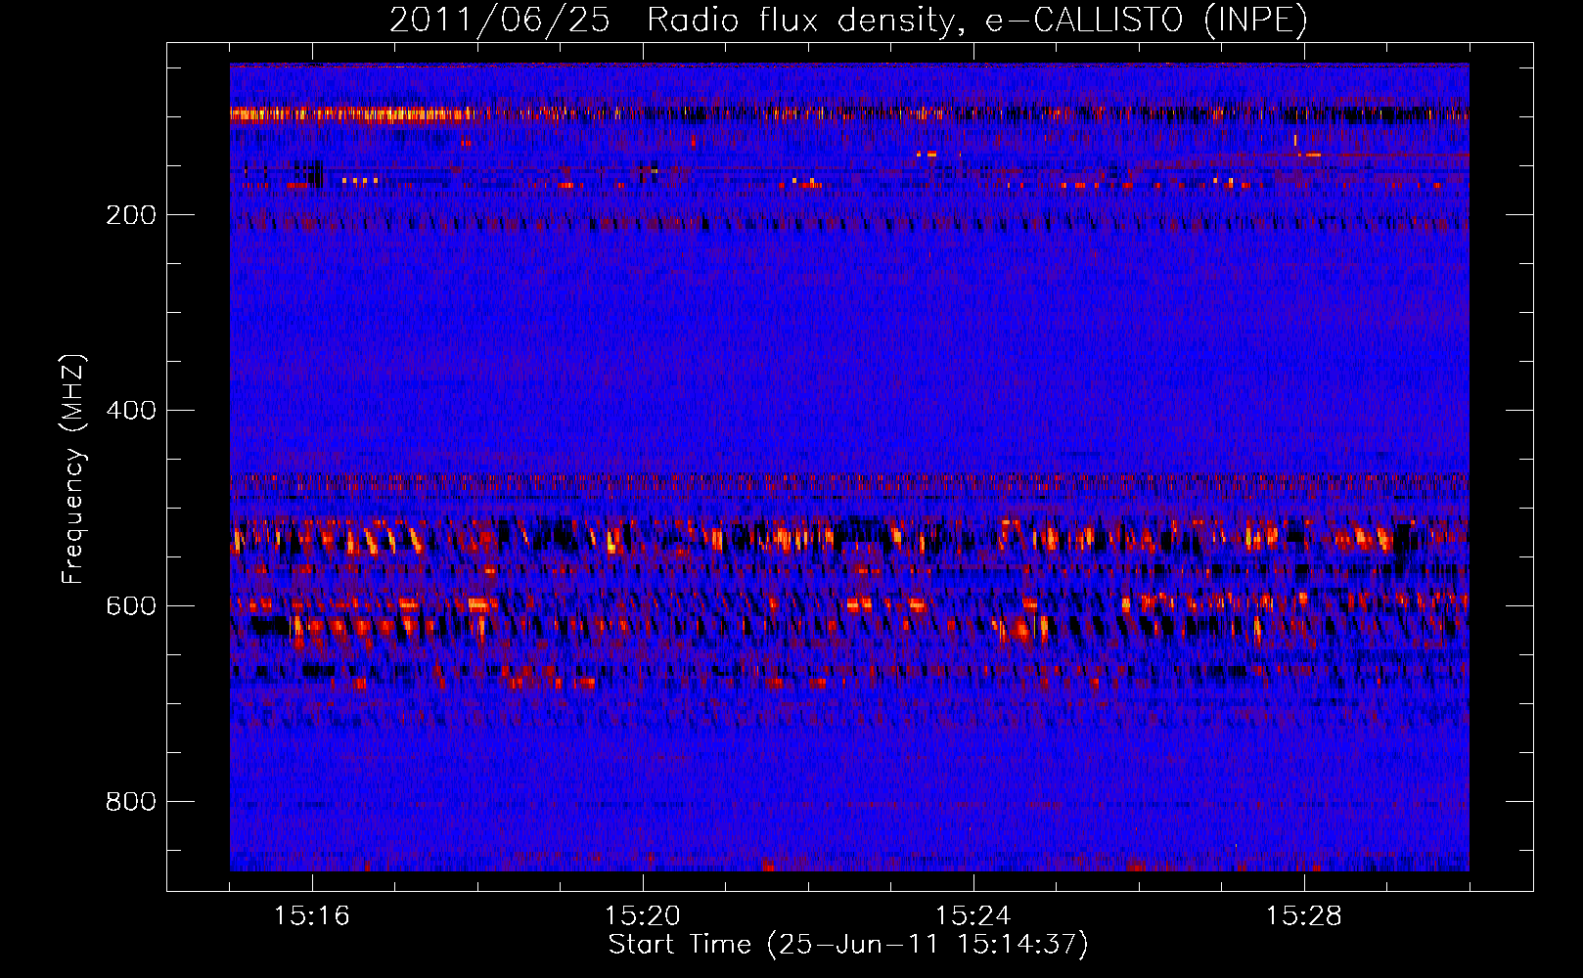Viewport: 1583px width, 978px height.
Task: Click the 600 frequency tick label
Action: pyautogui.click(x=131, y=606)
